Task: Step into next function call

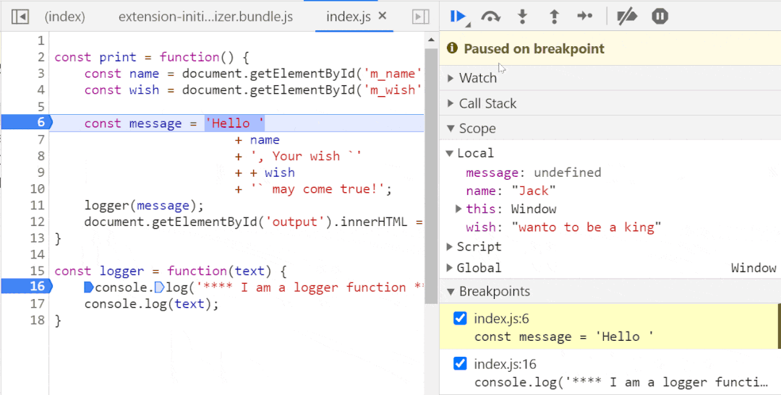Action: [x=522, y=17]
